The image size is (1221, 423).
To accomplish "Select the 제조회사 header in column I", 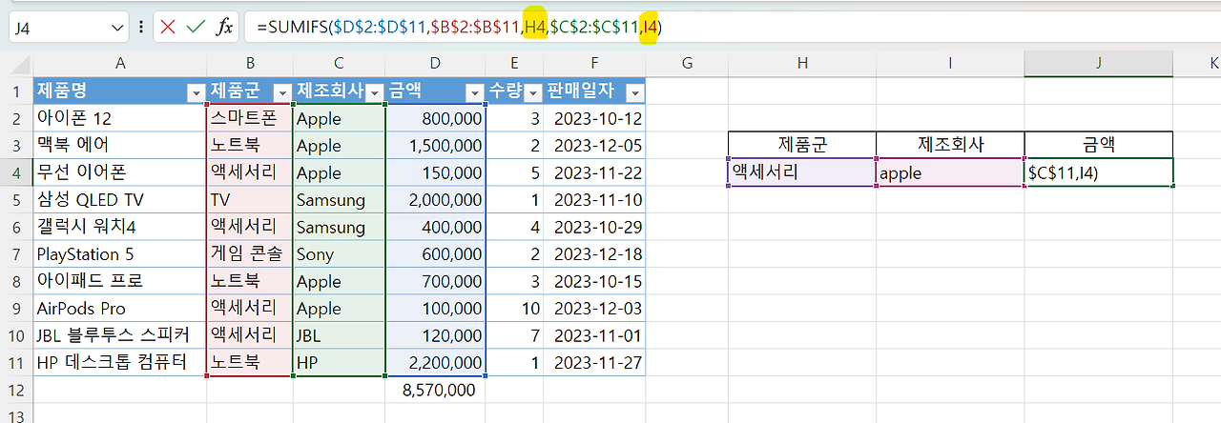I will [x=950, y=146].
